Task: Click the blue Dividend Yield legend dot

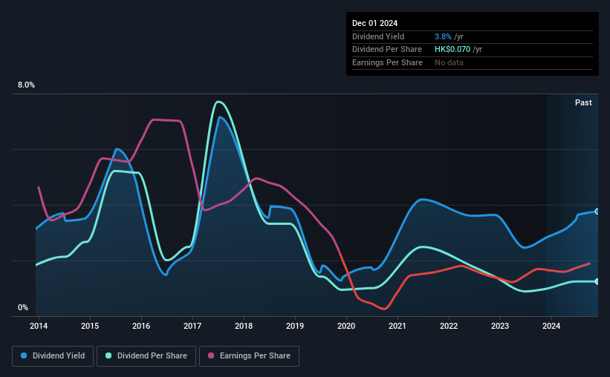Action: coord(24,355)
